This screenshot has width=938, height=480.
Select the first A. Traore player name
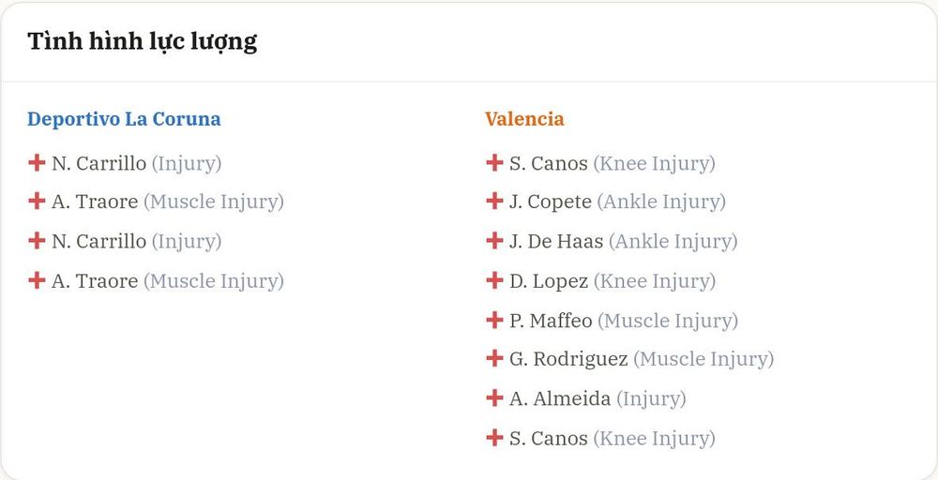click(x=95, y=202)
